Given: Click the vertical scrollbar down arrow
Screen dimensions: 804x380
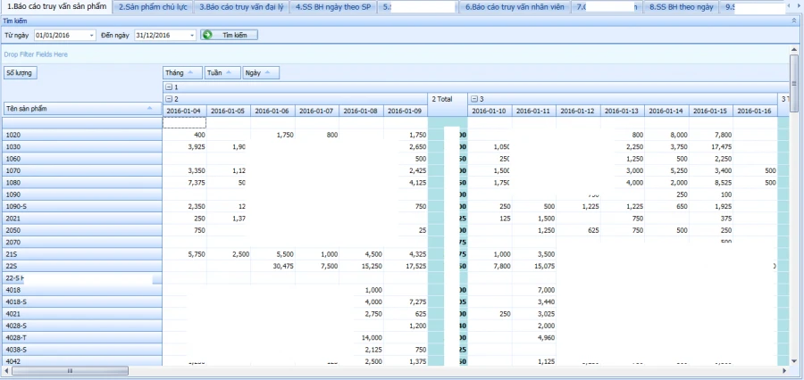Looking at the screenshot, I should (794, 361).
